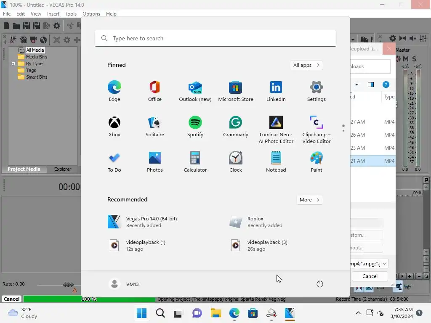431x323 pixels.
Task: Open the Insert menu
Action: (x=53, y=14)
